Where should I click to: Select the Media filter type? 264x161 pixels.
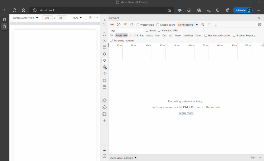[x=150, y=35]
